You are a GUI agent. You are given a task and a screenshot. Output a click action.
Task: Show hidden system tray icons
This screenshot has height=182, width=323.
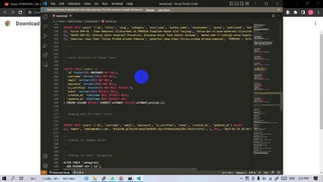(241, 178)
